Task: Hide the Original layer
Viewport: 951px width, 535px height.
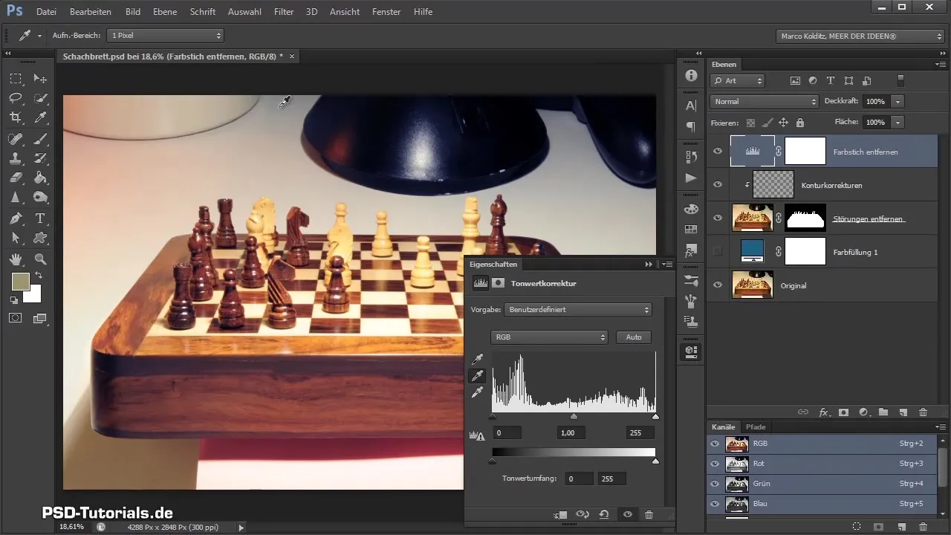Action: (718, 285)
